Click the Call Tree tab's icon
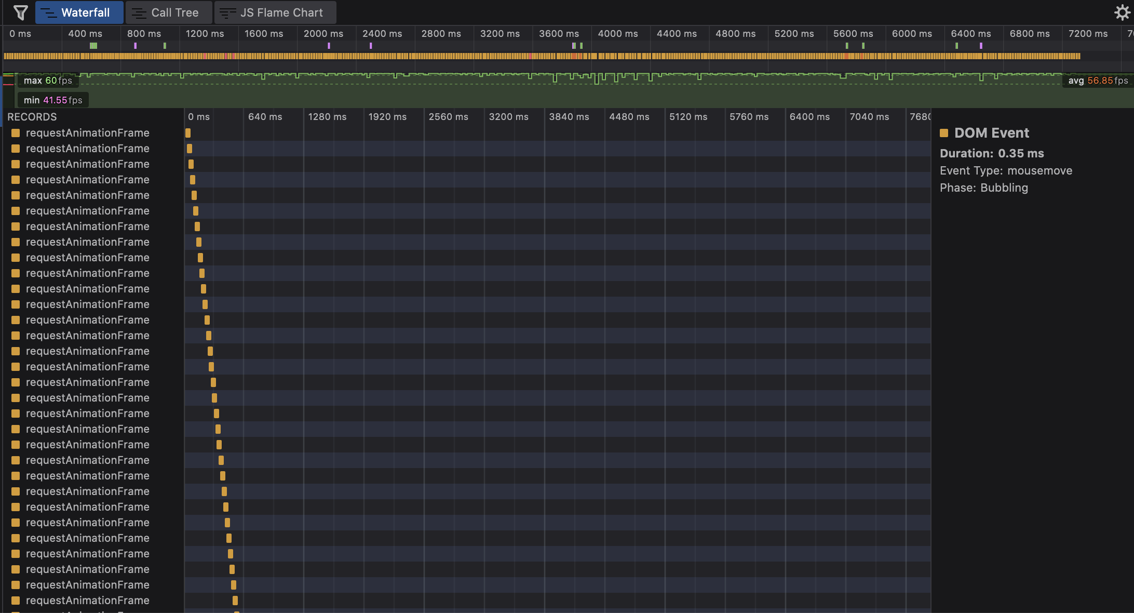The image size is (1134, 613). pos(139,13)
